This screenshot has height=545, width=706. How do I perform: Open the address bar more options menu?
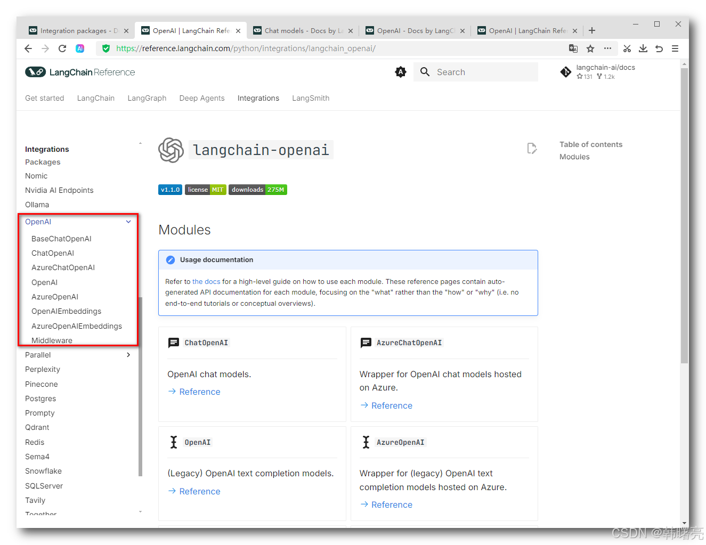tap(607, 48)
